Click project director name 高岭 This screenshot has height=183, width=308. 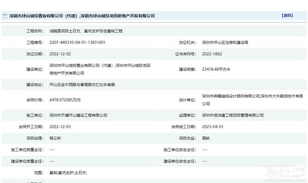click(206, 138)
